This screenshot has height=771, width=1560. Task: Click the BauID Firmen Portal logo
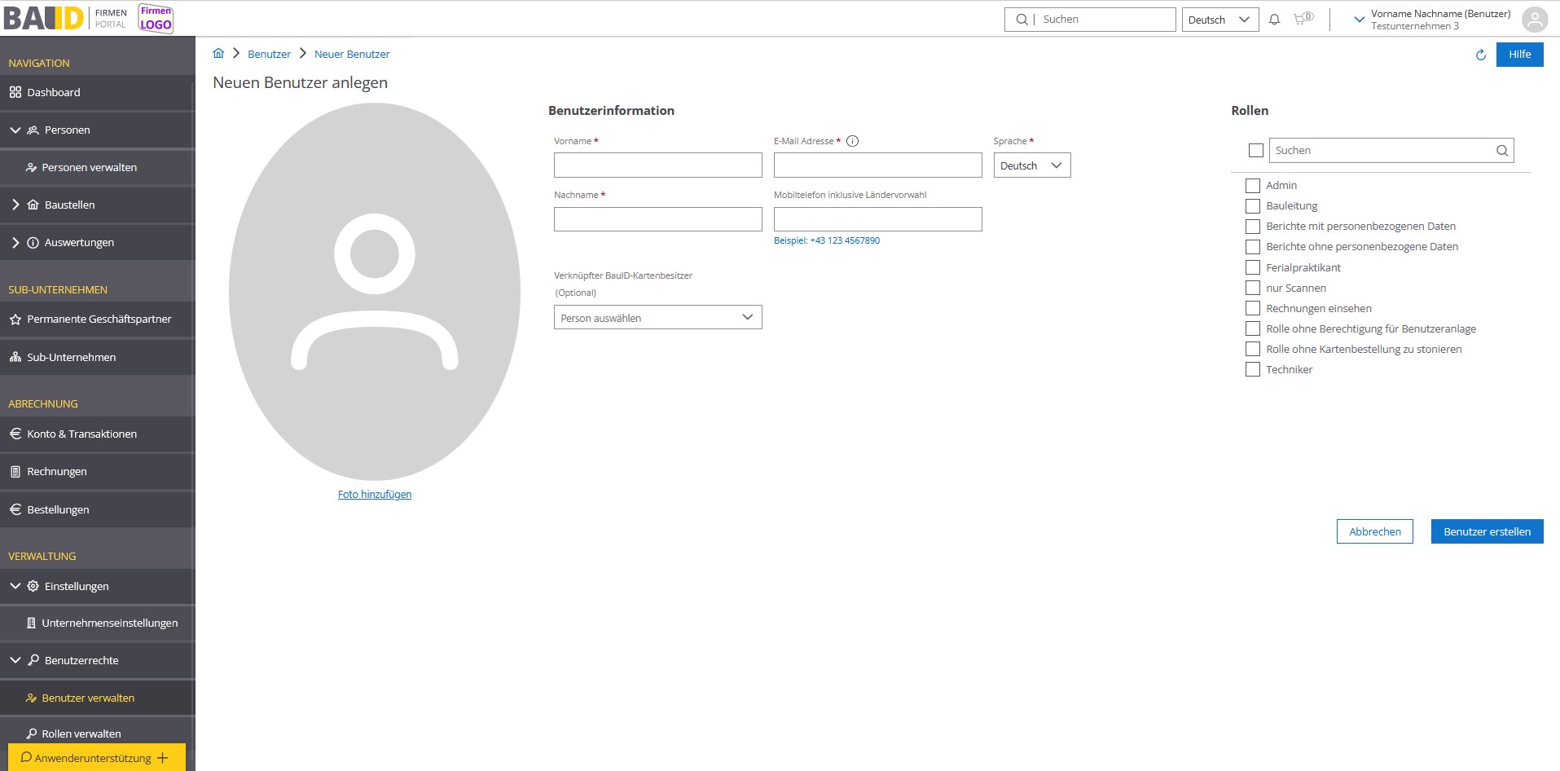pyautogui.click(x=65, y=18)
